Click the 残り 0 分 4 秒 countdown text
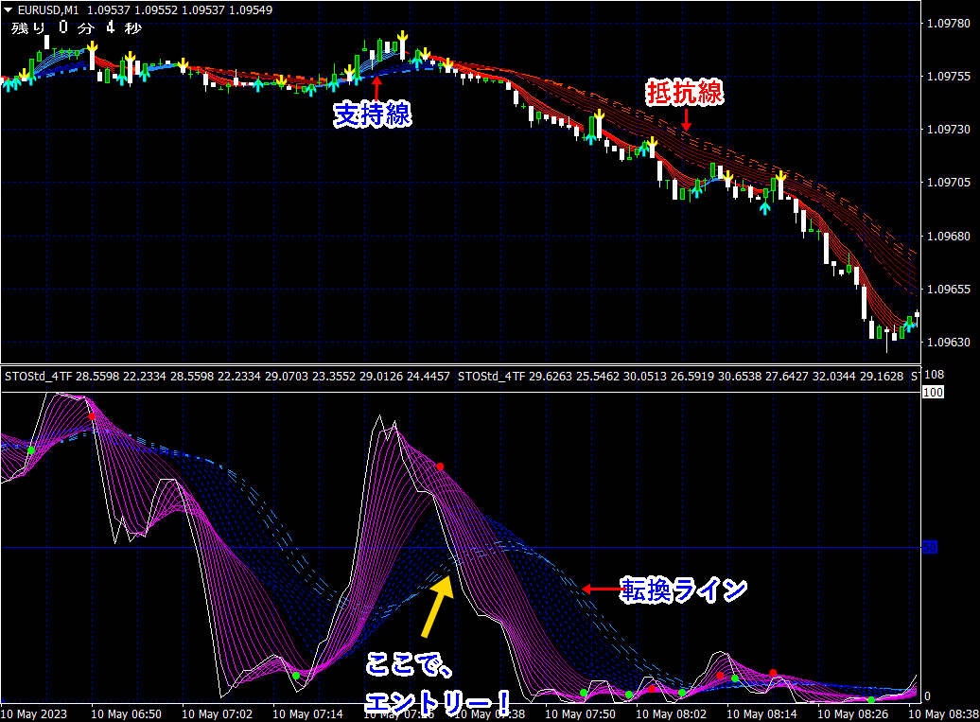The image size is (980, 722). [x=76, y=28]
